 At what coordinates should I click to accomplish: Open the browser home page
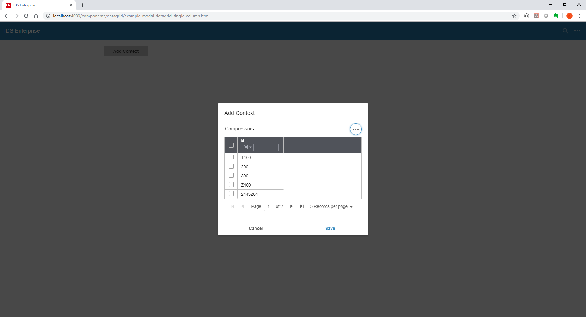tap(36, 16)
